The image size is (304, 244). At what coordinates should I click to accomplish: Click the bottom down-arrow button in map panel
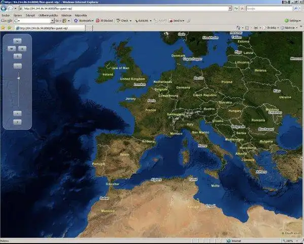[17, 122]
